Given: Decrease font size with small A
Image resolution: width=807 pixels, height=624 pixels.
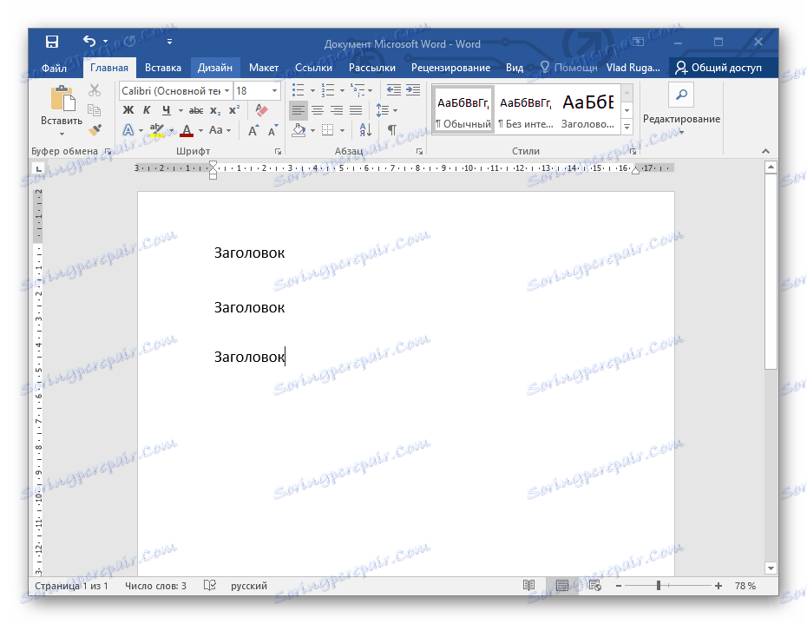Looking at the screenshot, I should [272, 130].
